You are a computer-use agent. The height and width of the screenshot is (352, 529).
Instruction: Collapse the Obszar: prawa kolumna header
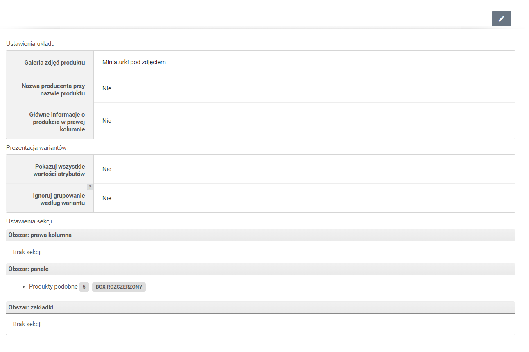click(x=40, y=235)
